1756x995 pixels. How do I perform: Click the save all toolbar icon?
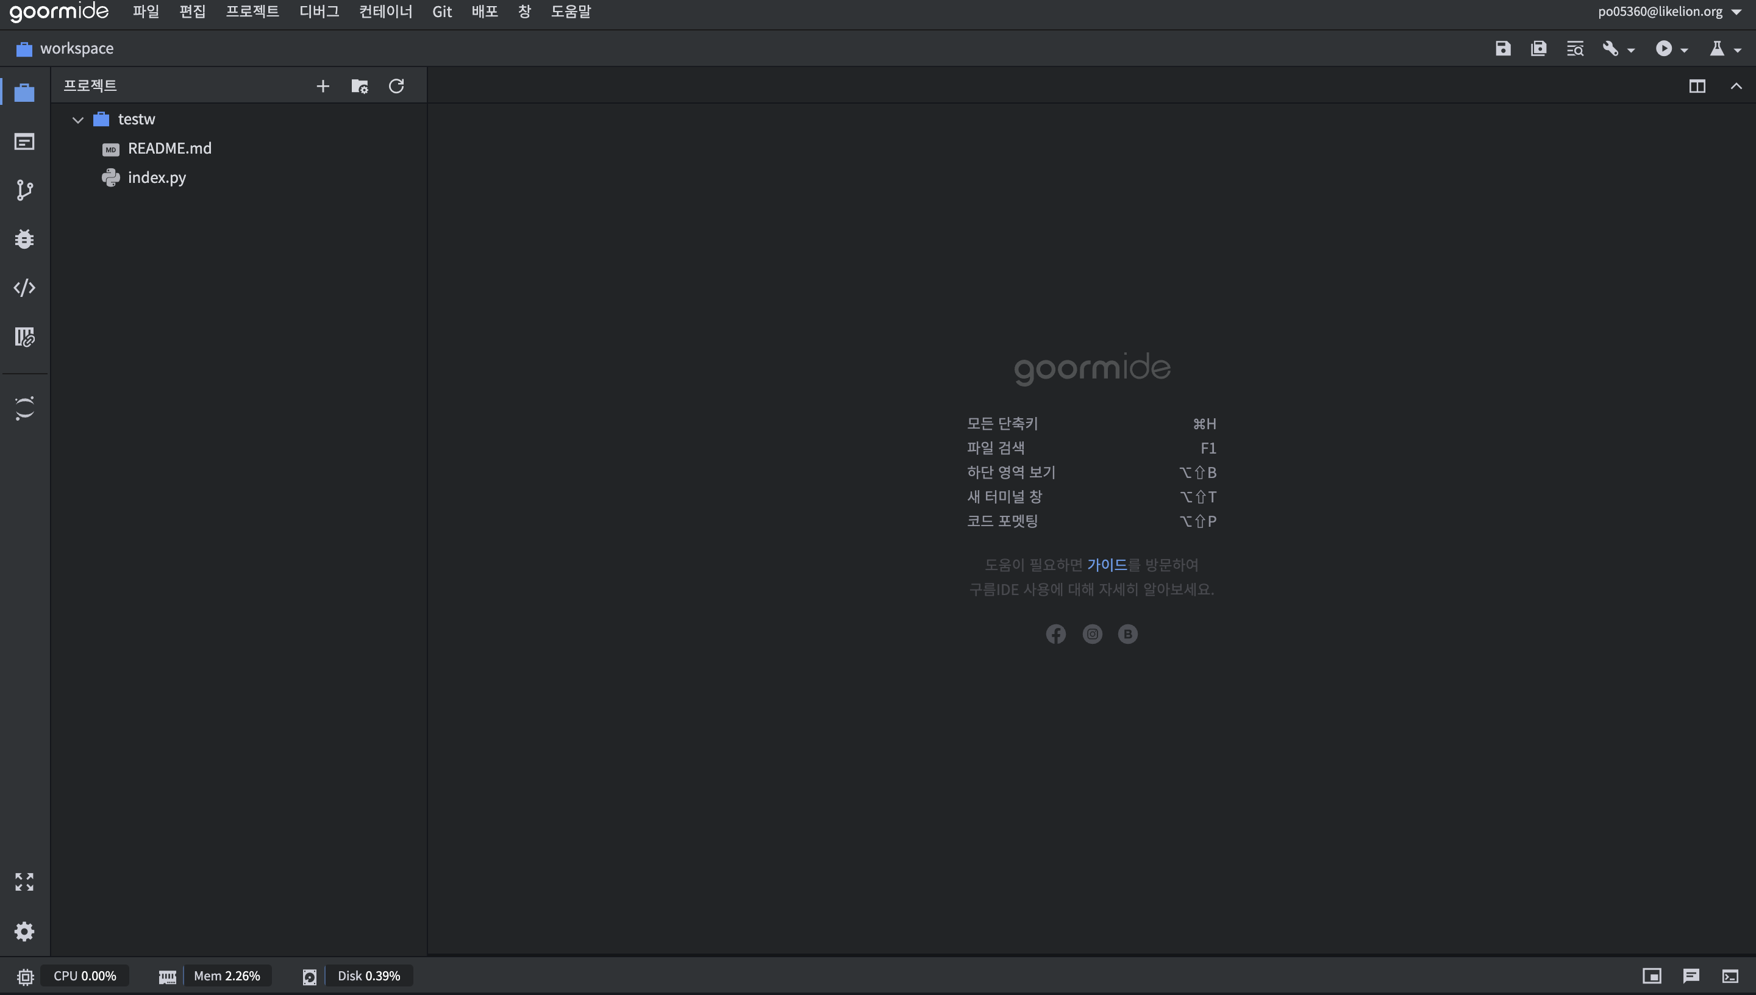click(x=1539, y=49)
